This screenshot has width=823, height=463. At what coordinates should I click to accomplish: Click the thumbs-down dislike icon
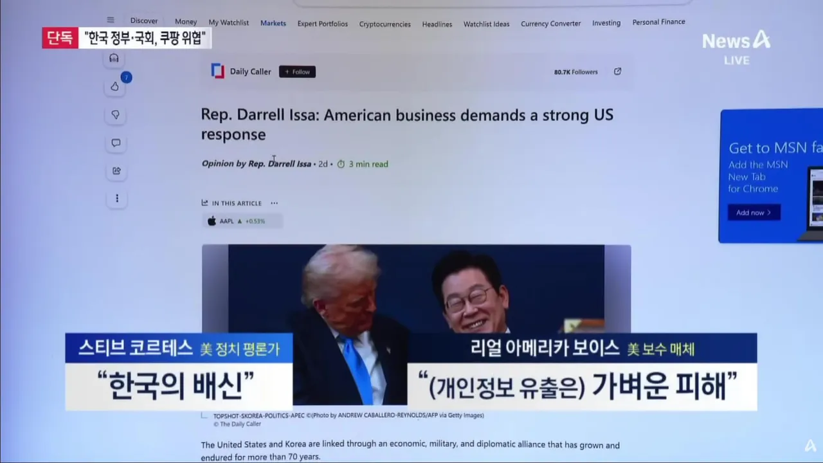click(x=116, y=114)
